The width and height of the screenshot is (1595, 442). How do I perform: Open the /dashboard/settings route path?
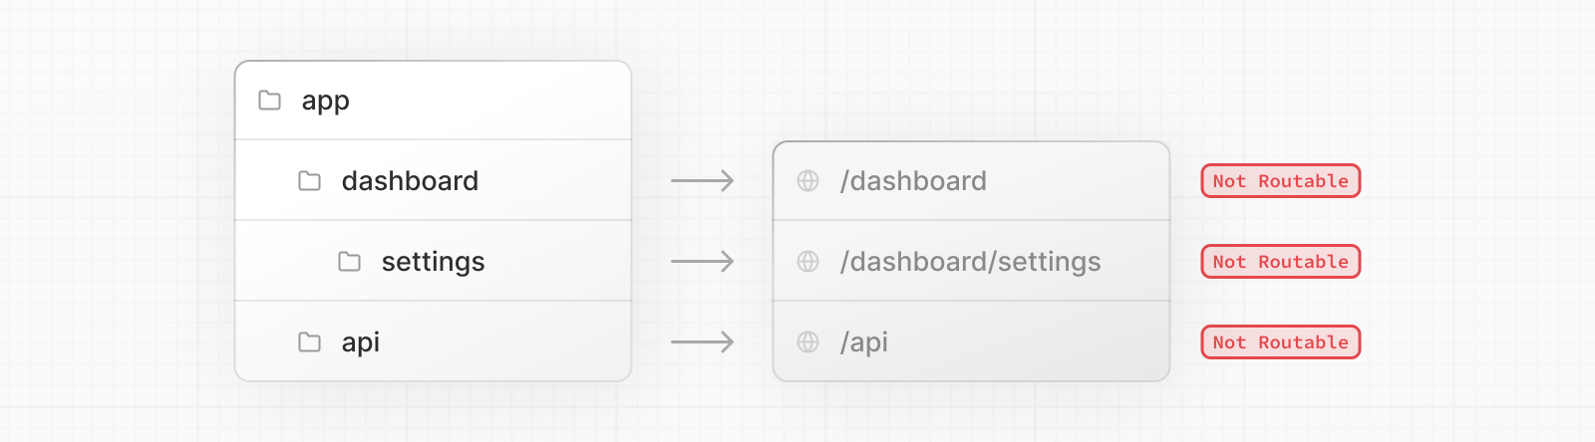(x=970, y=262)
